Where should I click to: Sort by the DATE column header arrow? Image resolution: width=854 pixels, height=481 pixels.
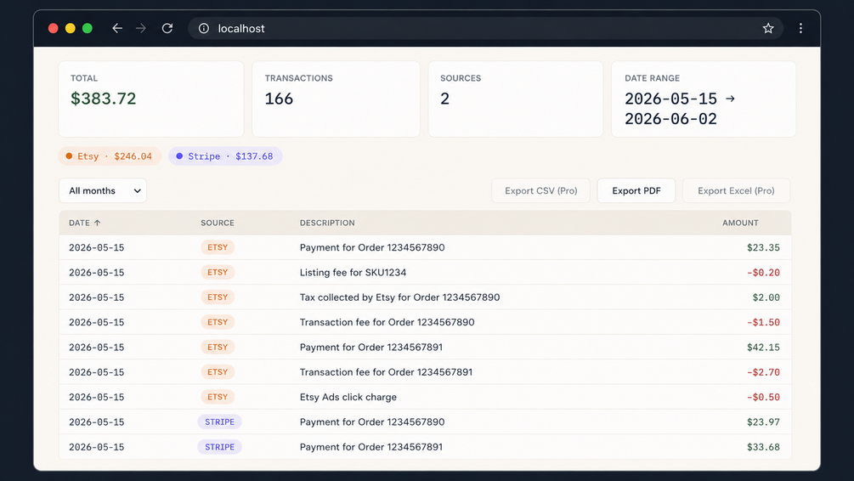pos(97,223)
